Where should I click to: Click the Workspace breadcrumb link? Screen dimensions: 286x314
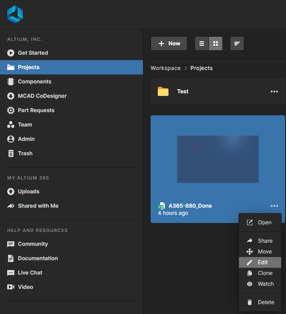point(165,68)
